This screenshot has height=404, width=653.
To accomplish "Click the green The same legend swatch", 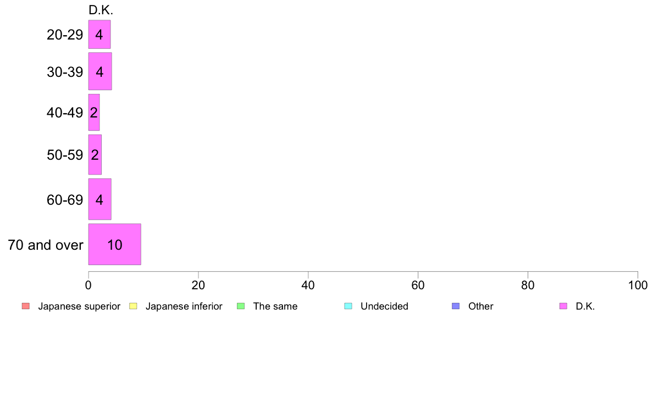I will [241, 306].
